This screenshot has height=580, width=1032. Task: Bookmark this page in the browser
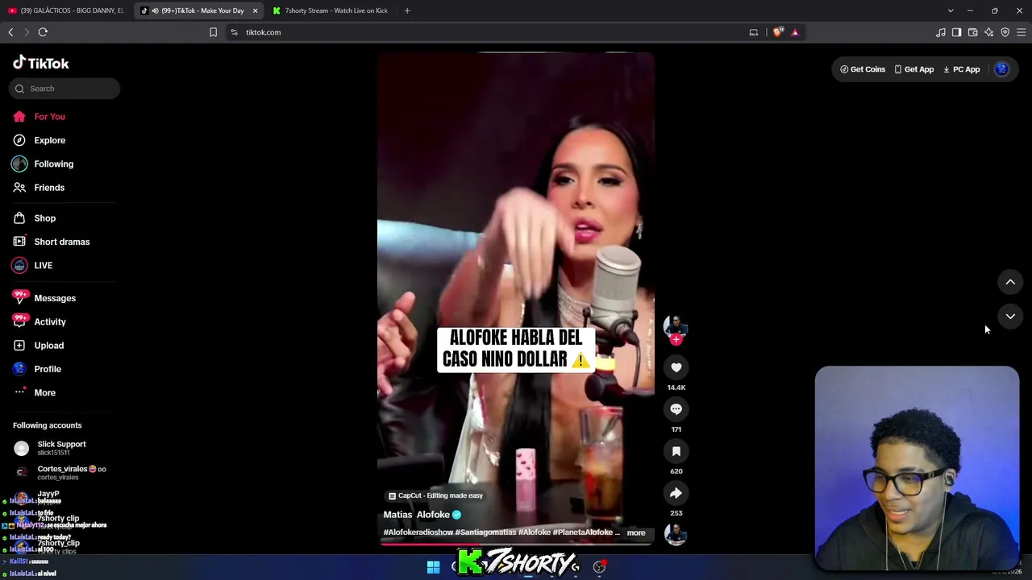coord(213,32)
